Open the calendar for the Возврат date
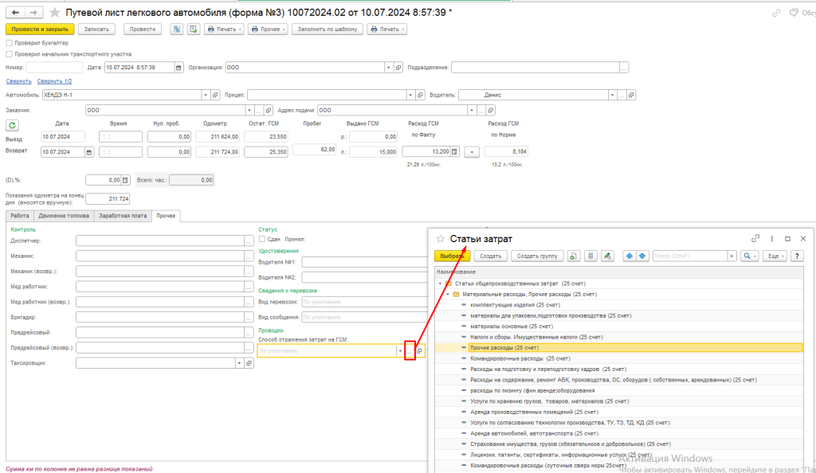816x473 pixels. [89, 152]
